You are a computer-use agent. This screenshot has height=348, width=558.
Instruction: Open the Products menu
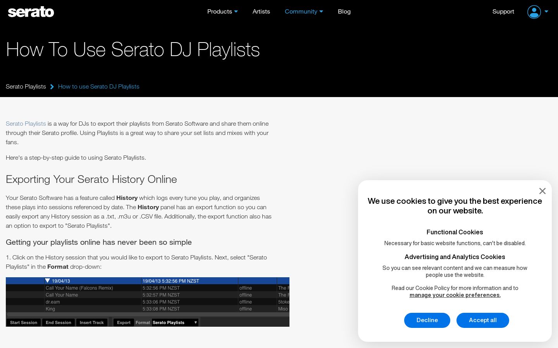point(222,12)
